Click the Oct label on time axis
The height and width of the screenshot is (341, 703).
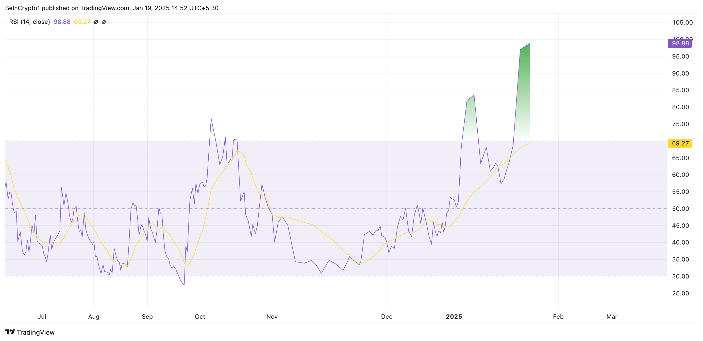click(x=200, y=316)
